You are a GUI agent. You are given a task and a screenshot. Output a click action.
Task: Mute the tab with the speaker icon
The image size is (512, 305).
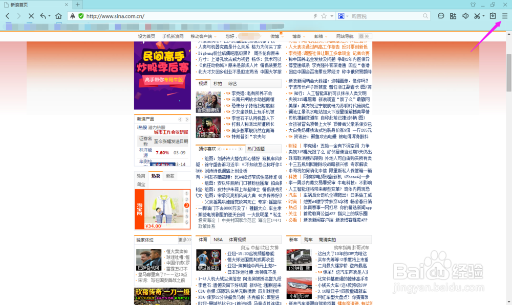point(465,16)
